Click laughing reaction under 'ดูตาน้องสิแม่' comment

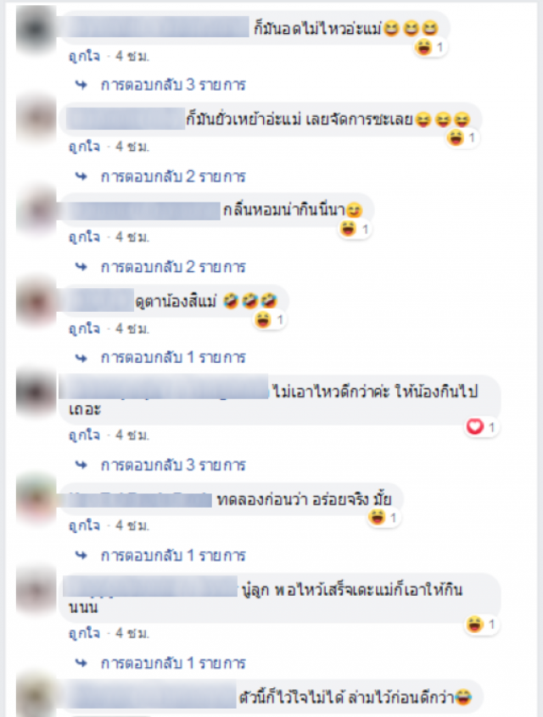270,320
